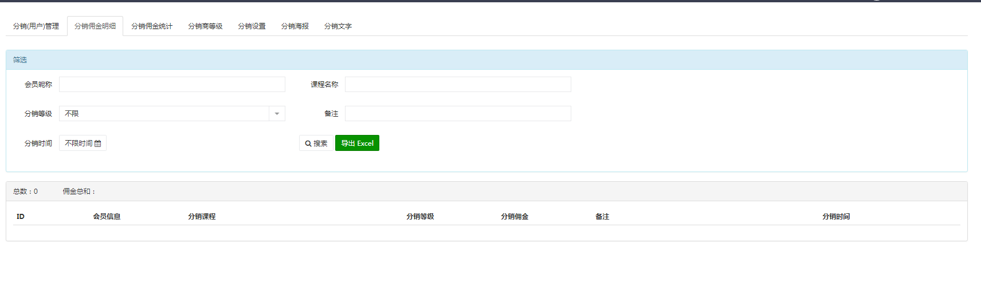The height and width of the screenshot is (295, 981).
Task: Open the 不限时间 date picker
Action: [x=83, y=143]
